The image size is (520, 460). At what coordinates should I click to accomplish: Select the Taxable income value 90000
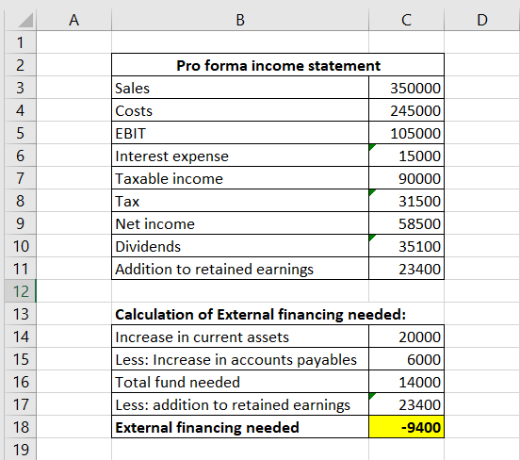(x=406, y=178)
